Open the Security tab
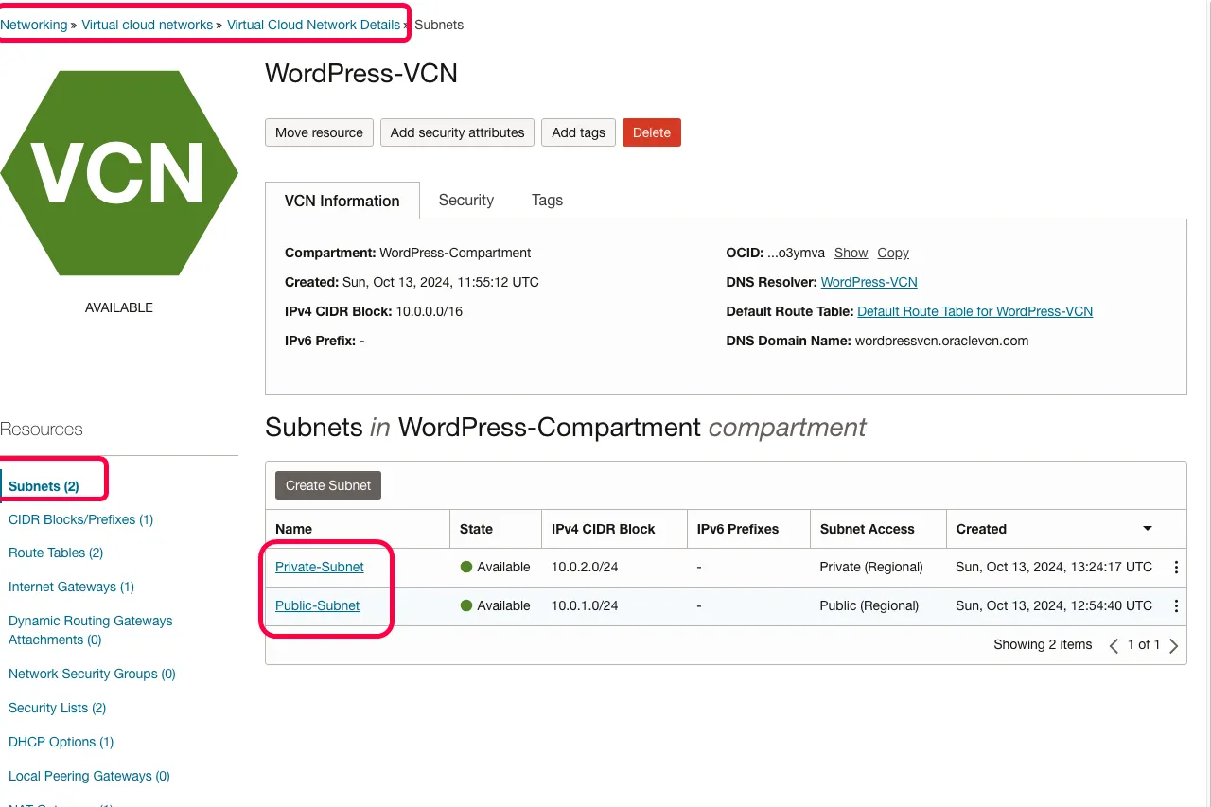 coord(466,200)
